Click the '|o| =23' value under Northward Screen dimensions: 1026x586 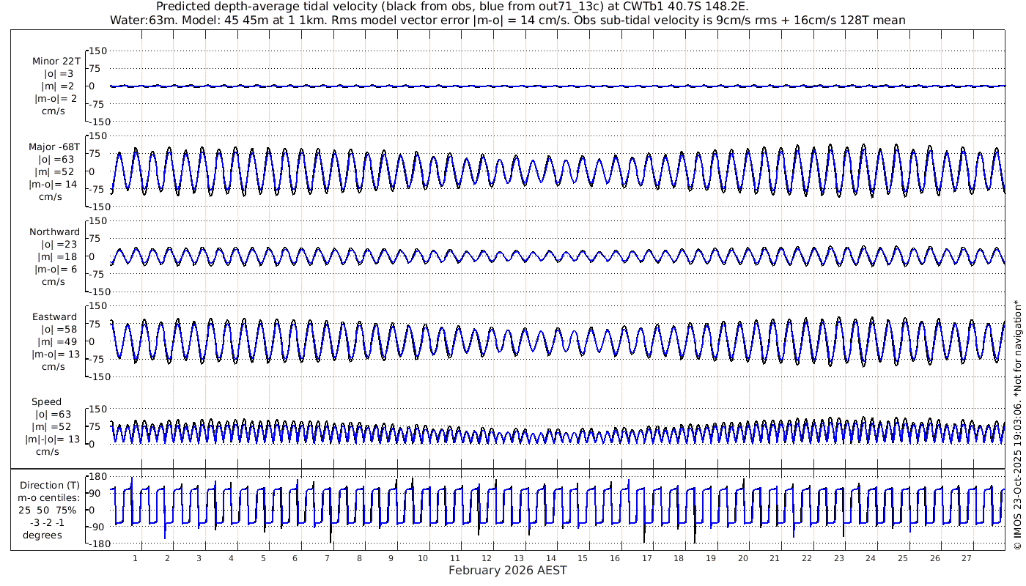[56, 245]
